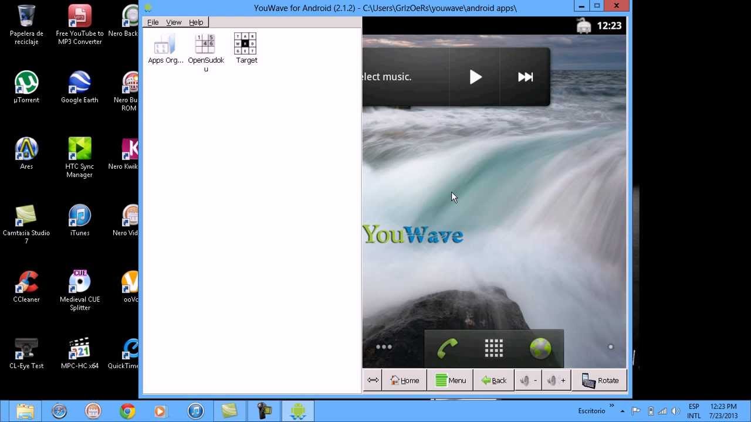Image resolution: width=751 pixels, height=422 pixels.
Task: Click the Home button below the emulator
Action: (404, 380)
